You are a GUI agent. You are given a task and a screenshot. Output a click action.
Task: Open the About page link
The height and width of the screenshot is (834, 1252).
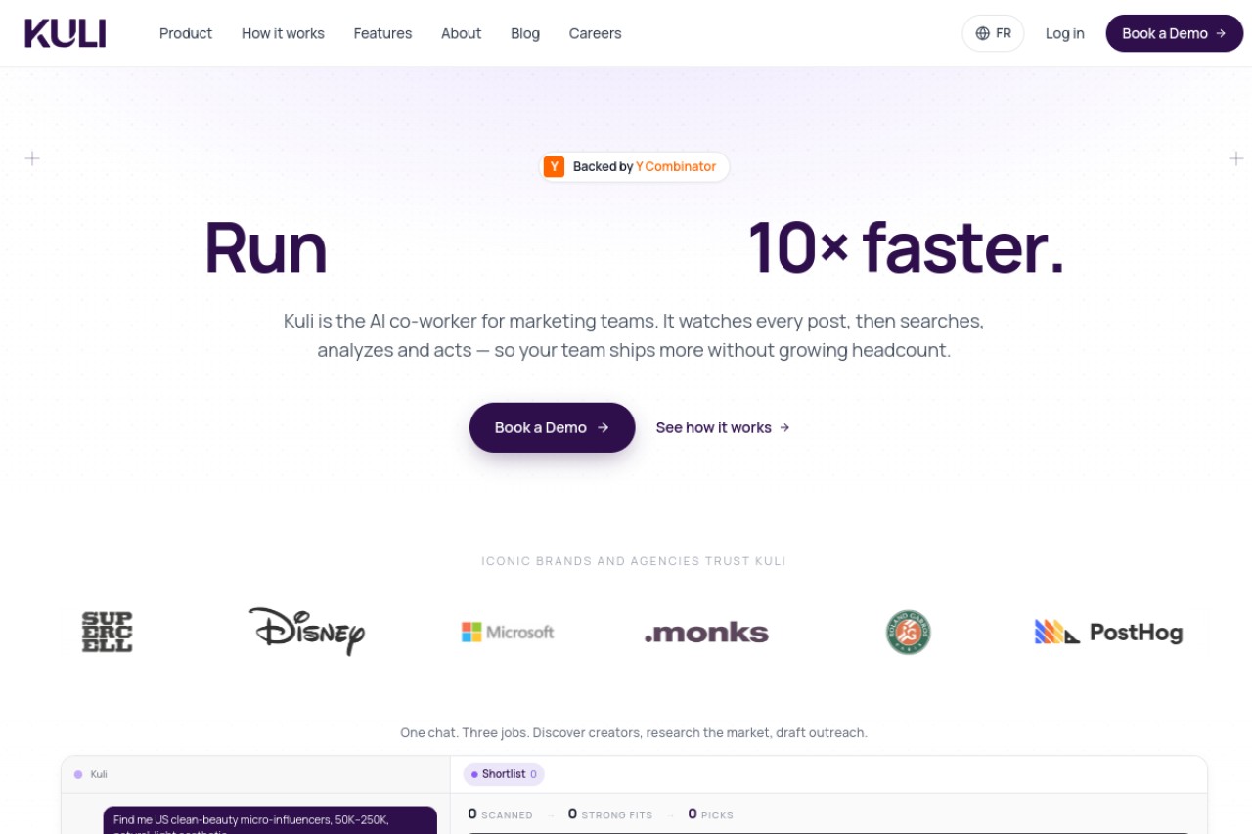[461, 33]
